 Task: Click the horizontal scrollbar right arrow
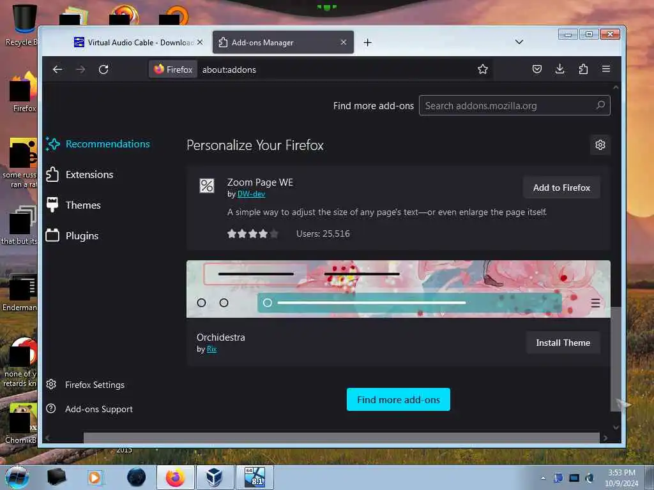(605, 438)
